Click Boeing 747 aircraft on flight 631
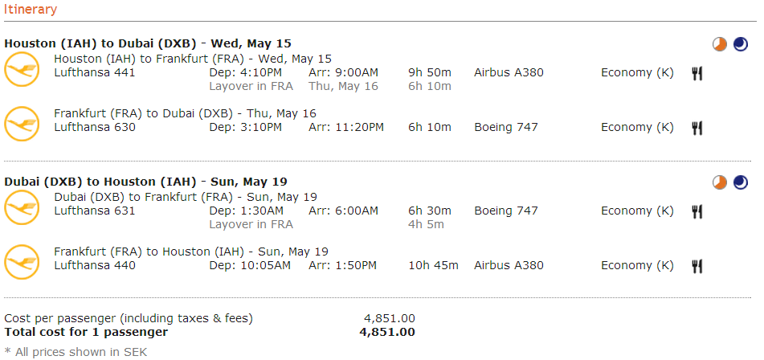This screenshot has height=360, width=764. point(506,211)
